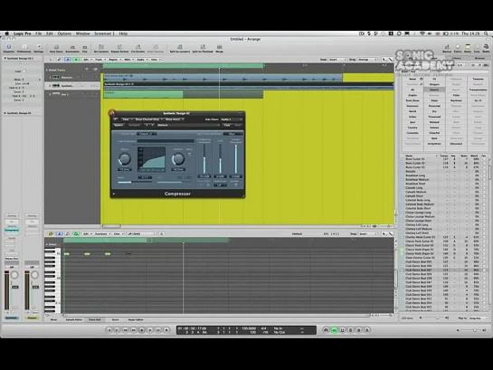This screenshot has height=370, width=493.
Task: Toggle the Cheerful loop descriptor button
Action: point(434,133)
